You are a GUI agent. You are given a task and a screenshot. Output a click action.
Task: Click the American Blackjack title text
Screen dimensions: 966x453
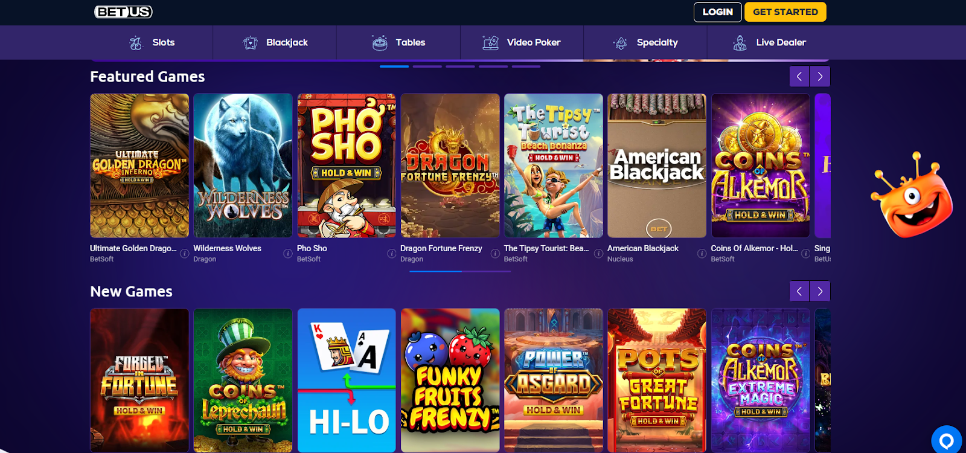click(x=643, y=248)
